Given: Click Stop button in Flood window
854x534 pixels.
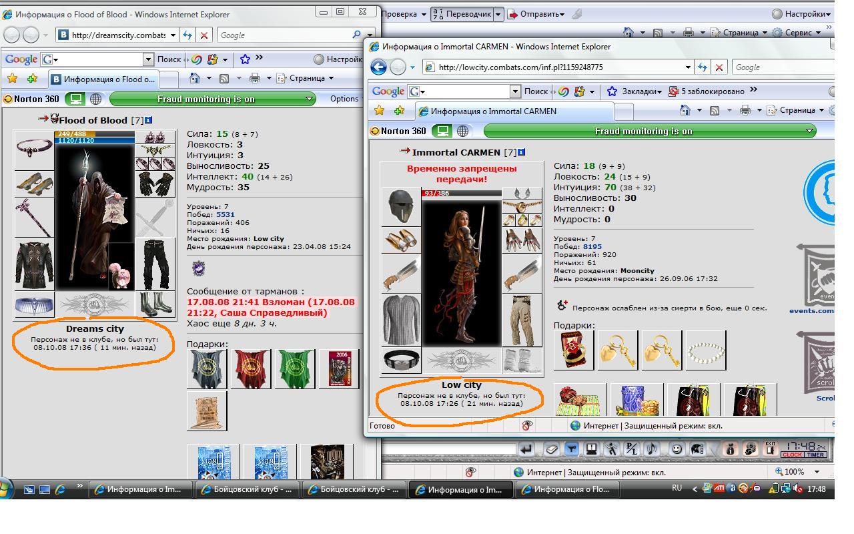Looking at the screenshot, I should click(204, 35).
